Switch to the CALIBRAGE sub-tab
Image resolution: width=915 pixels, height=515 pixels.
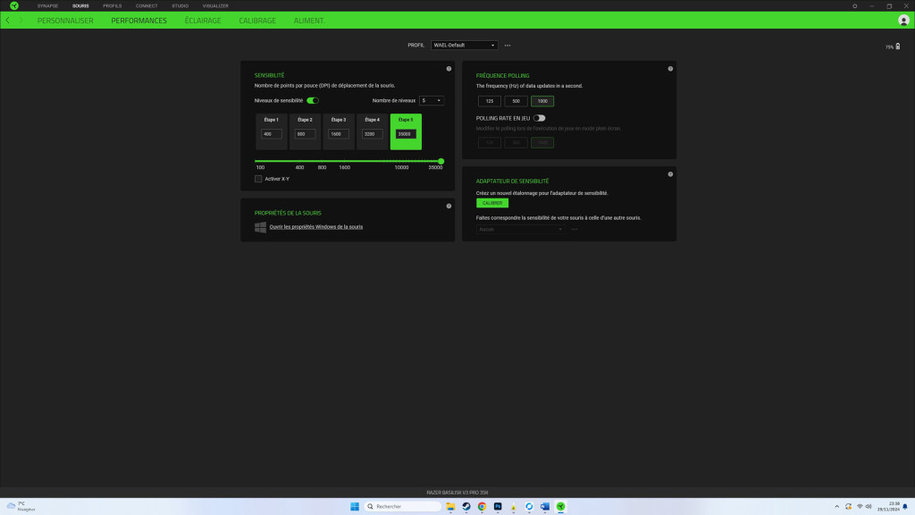click(257, 21)
